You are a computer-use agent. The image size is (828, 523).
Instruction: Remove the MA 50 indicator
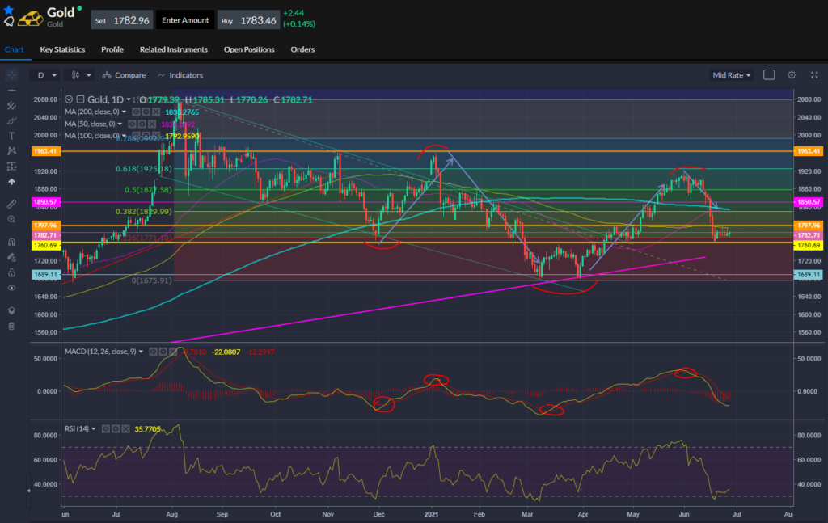152,124
